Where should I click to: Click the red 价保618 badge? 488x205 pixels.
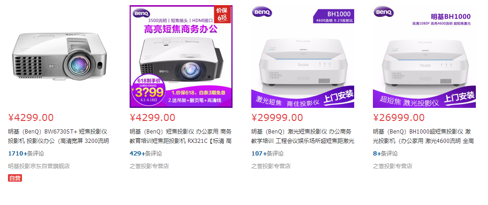tap(222, 14)
